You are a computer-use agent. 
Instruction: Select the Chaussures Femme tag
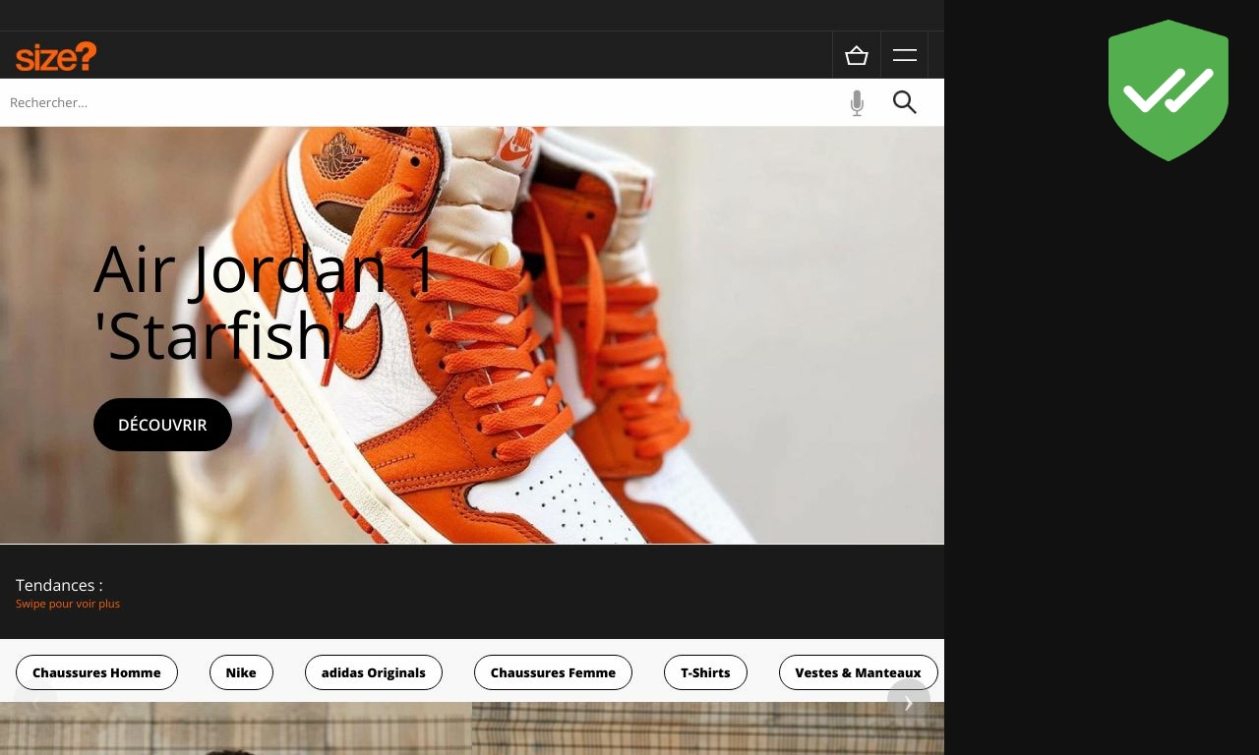tap(553, 672)
